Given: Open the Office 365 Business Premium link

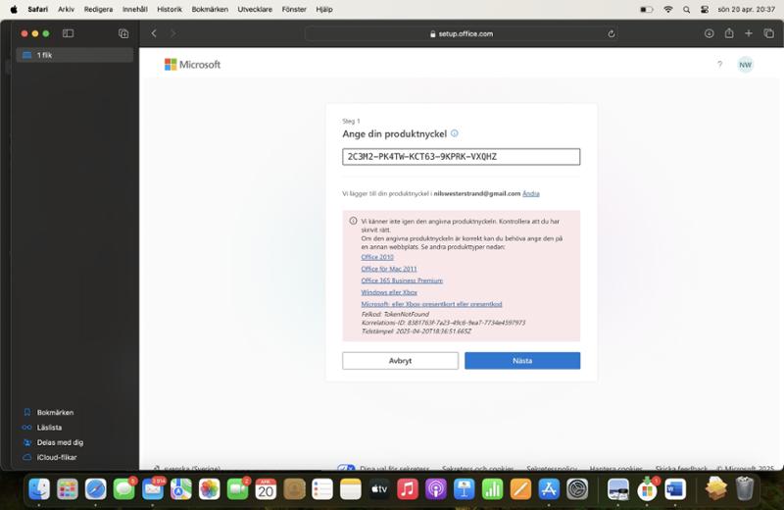Looking at the screenshot, I should (x=402, y=280).
